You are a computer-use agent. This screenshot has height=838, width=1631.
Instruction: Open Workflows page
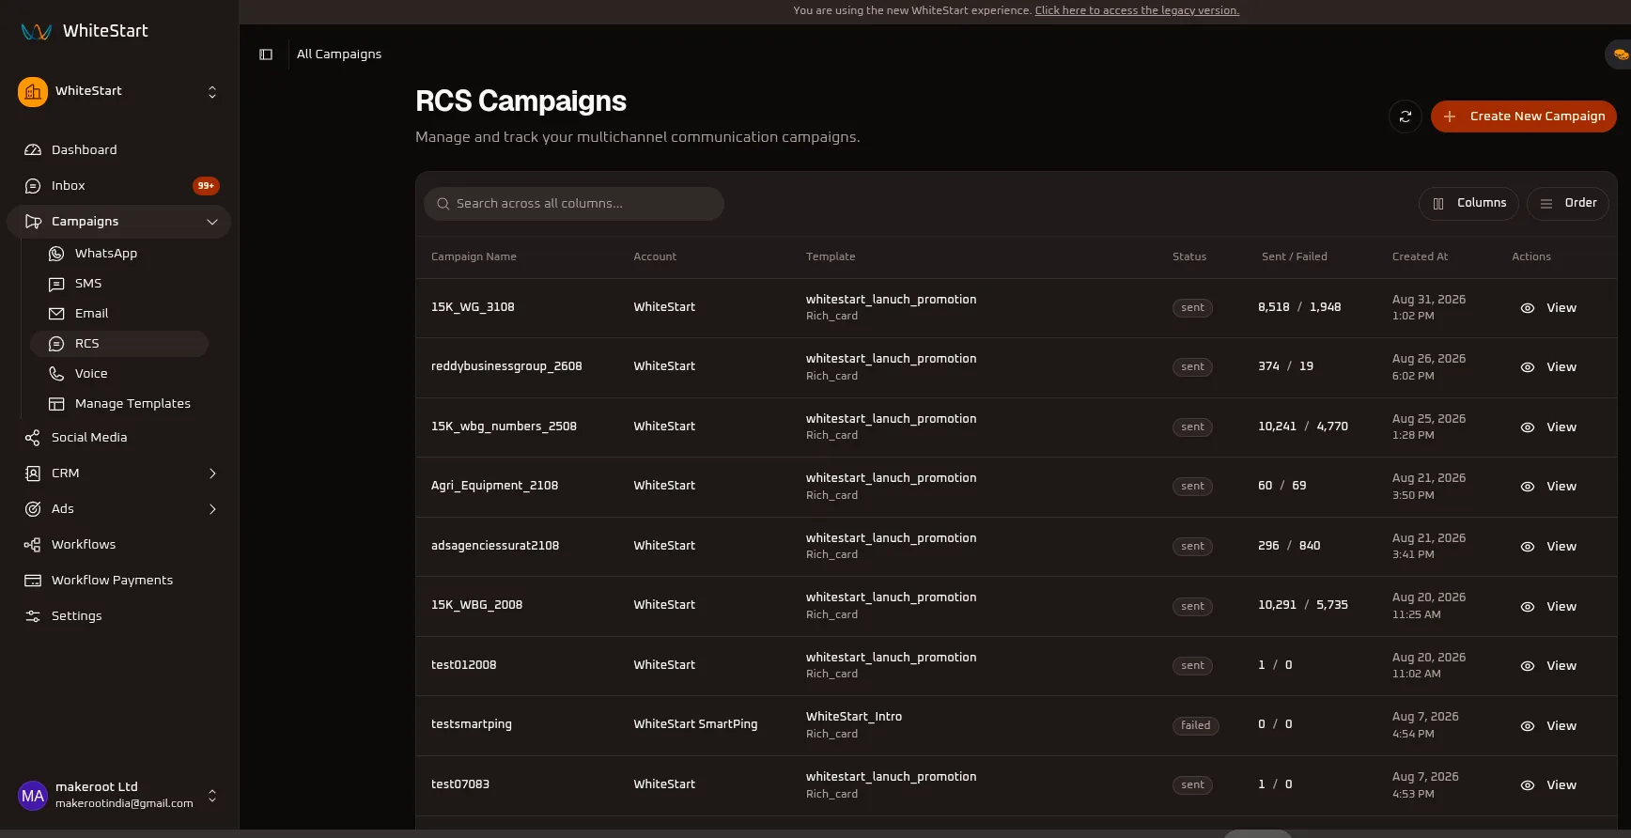coord(118,545)
